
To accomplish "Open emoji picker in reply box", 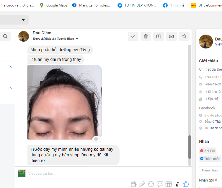I will point(151,184).
